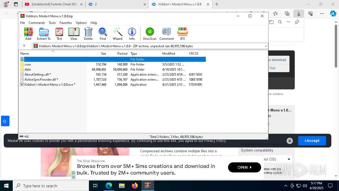Pin the downloads panel
The height and width of the screenshot is (191, 339).
point(297,22)
